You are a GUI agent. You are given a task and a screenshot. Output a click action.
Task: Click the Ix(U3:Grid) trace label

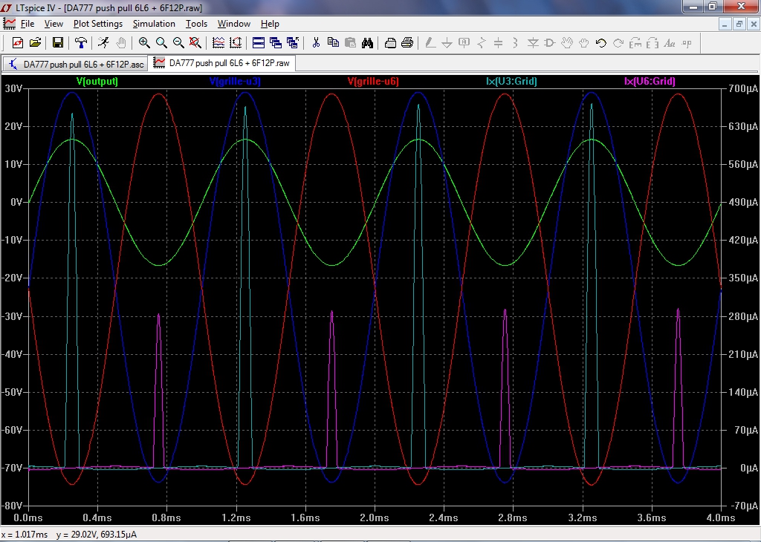tap(511, 82)
